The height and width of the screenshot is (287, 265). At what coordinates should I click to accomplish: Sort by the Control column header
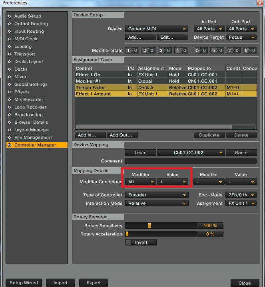[101, 68]
